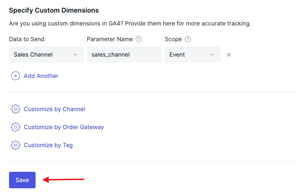Click the gear icon for Customize by Channel
Image resolution: width=296 pixels, height=196 pixels.
coord(15,109)
